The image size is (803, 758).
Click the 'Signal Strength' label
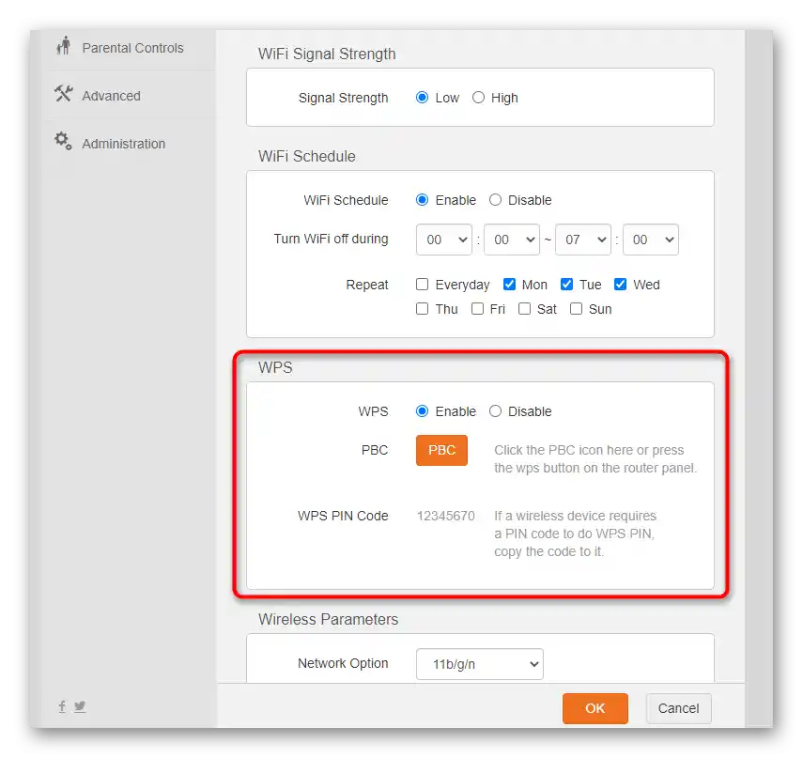[x=343, y=98]
